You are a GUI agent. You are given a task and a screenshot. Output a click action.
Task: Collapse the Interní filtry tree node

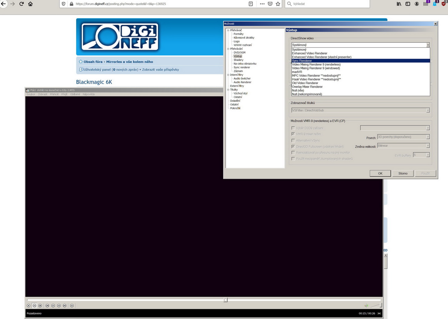pos(228,75)
